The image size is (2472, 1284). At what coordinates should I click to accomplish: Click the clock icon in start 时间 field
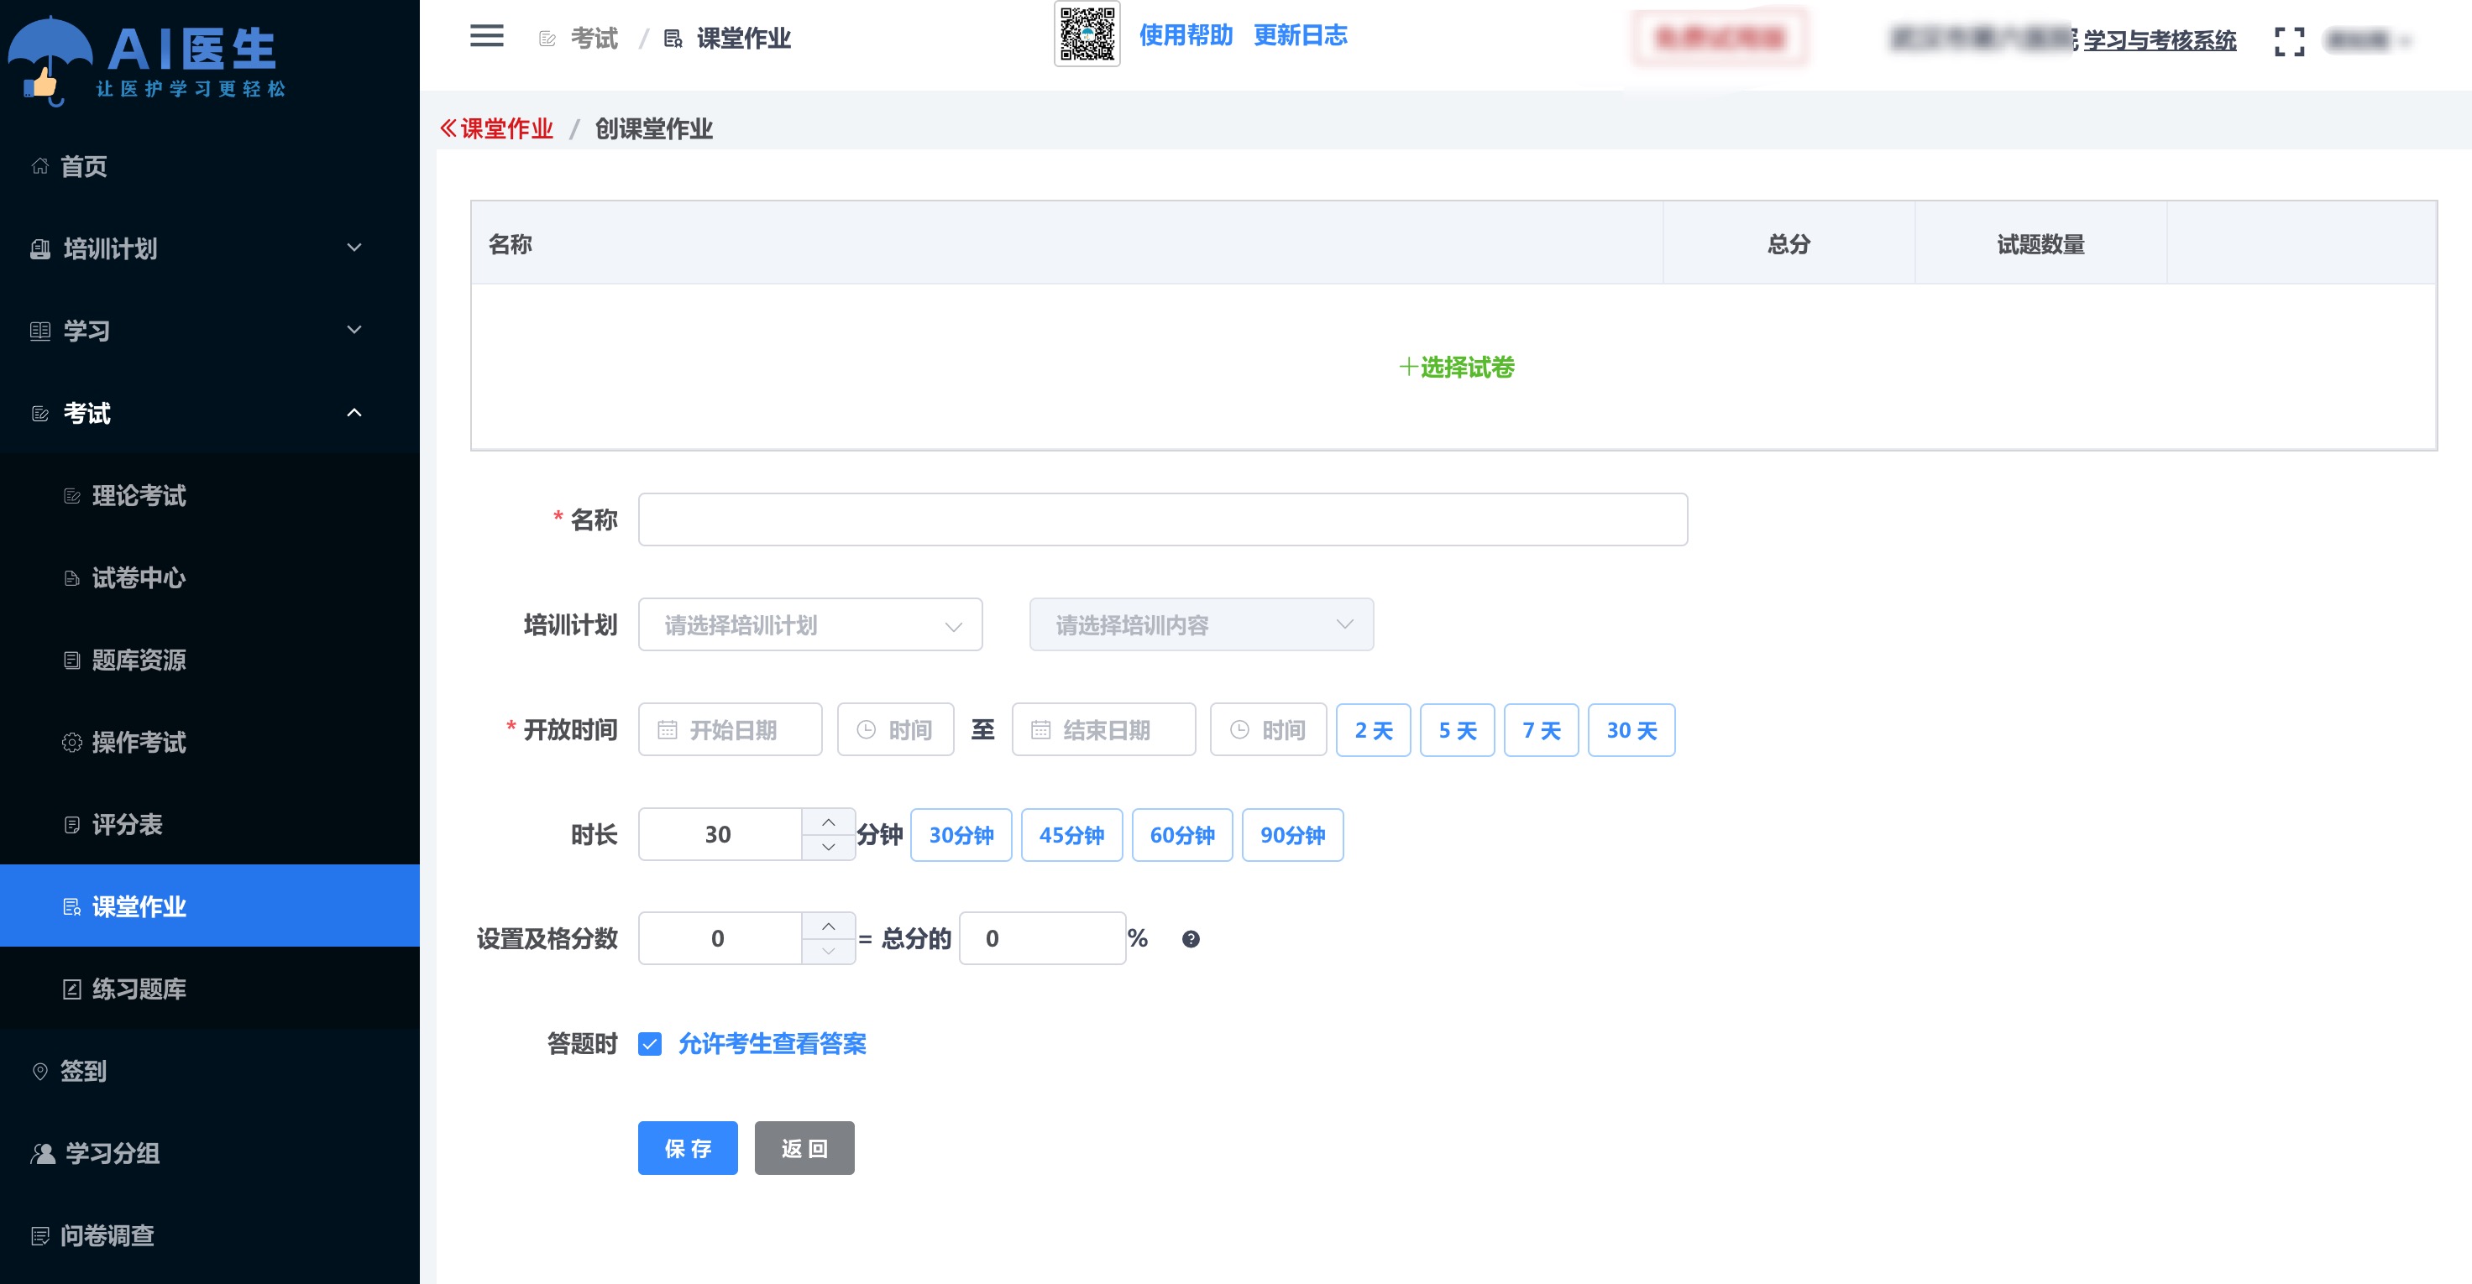click(x=866, y=730)
